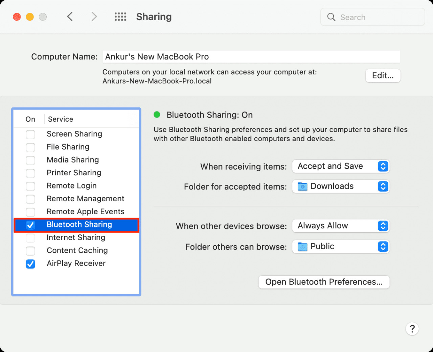This screenshot has width=433, height=352.
Task: Click the Downloads folder icon
Action: (x=302, y=186)
